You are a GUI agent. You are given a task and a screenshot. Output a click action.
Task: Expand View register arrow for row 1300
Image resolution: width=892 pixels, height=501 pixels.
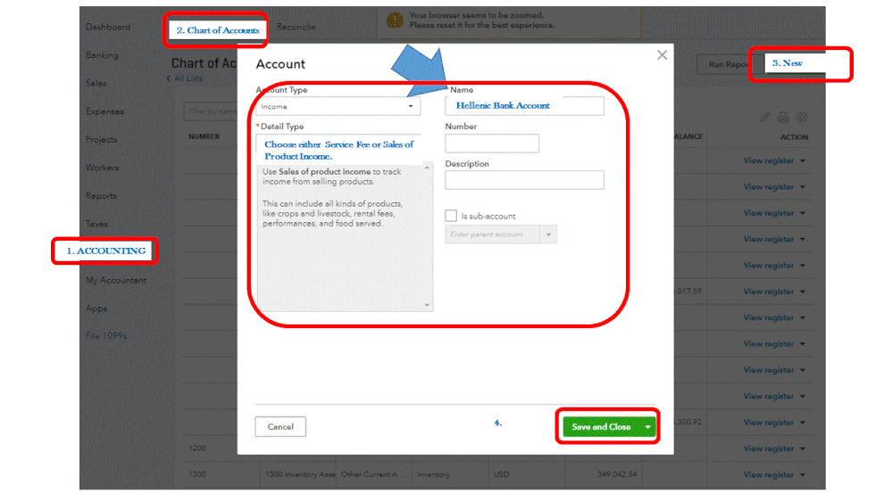[803, 475]
